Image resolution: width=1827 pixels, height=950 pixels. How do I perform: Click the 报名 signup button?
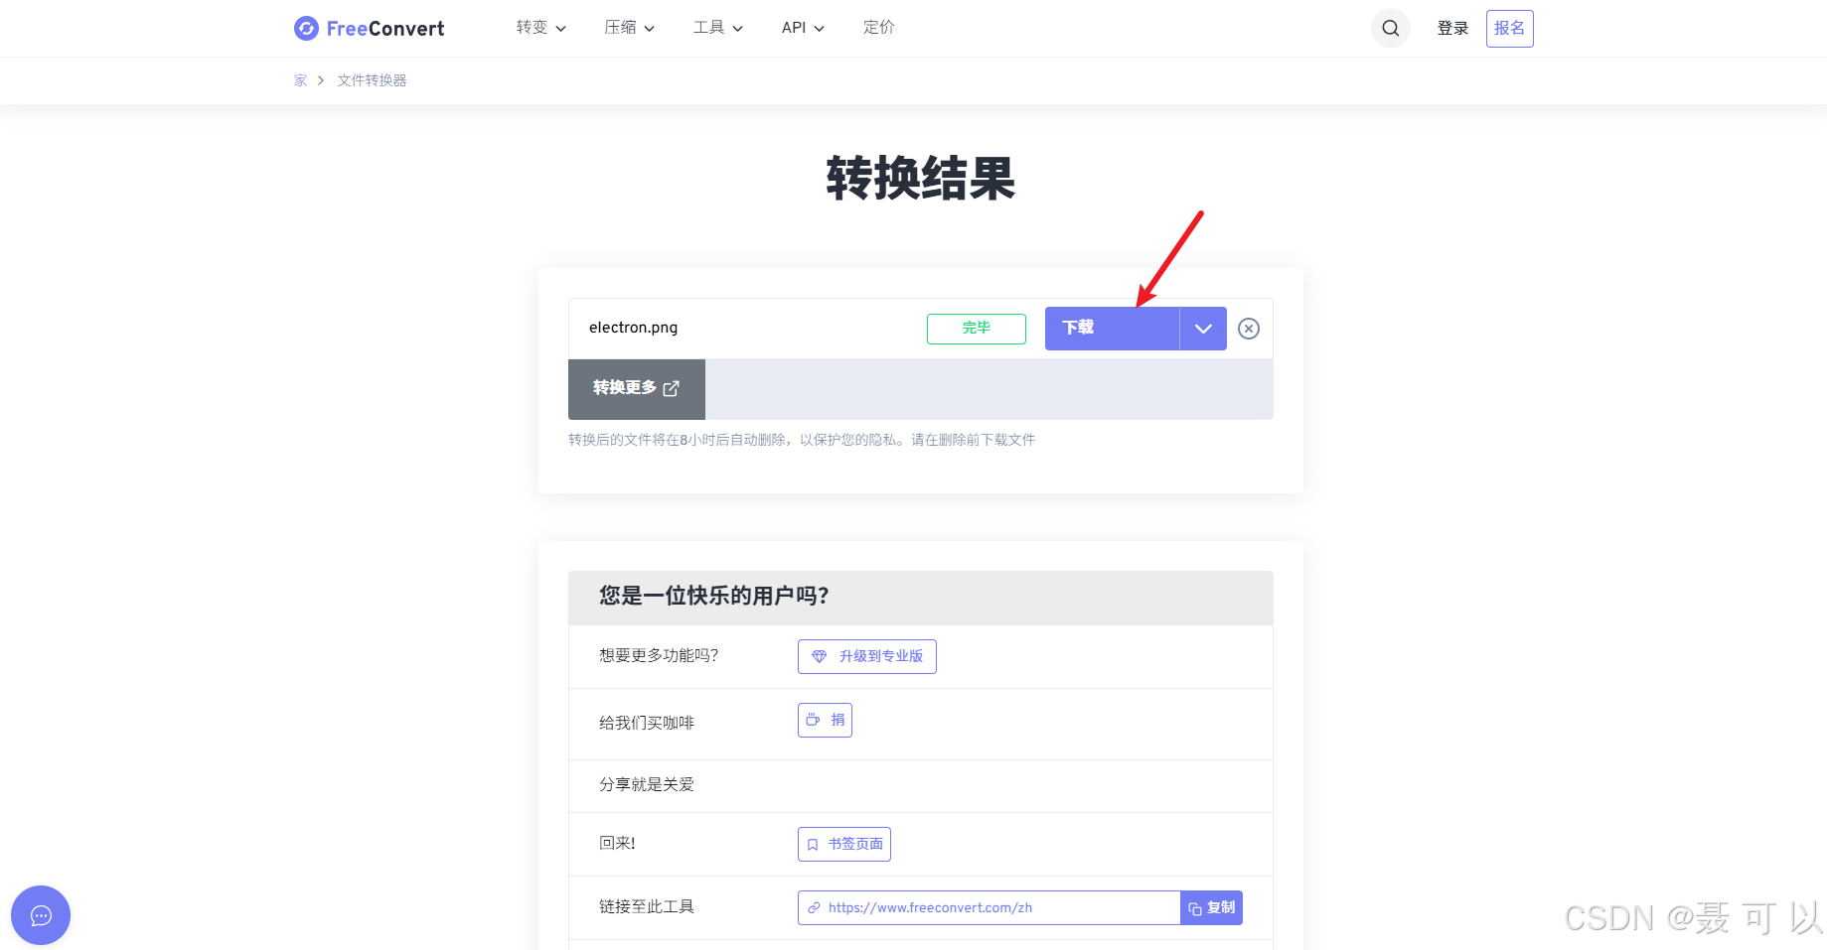(x=1509, y=28)
